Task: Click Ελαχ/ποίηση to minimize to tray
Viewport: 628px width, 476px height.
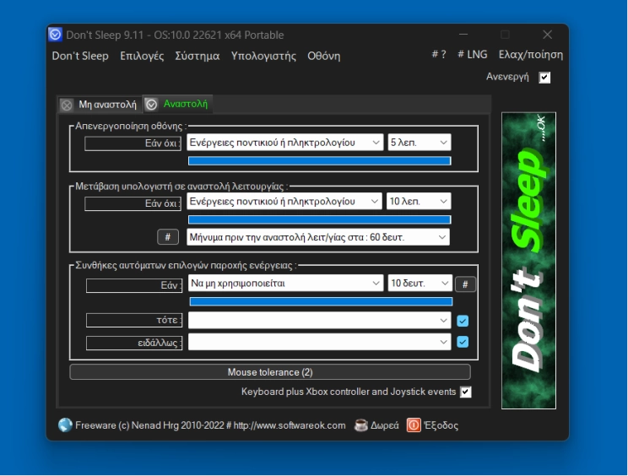Action: (x=531, y=55)
